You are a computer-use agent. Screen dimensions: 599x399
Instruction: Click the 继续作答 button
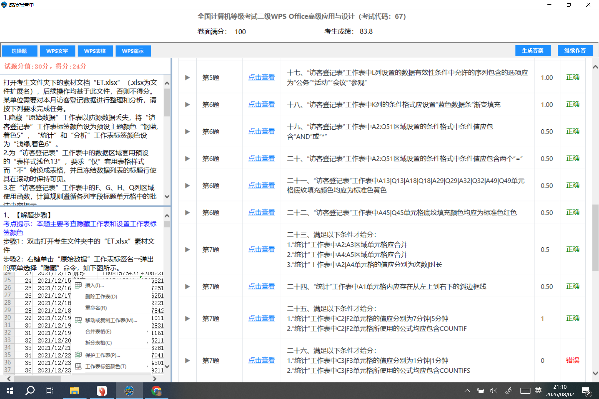[x=575, y=51]
